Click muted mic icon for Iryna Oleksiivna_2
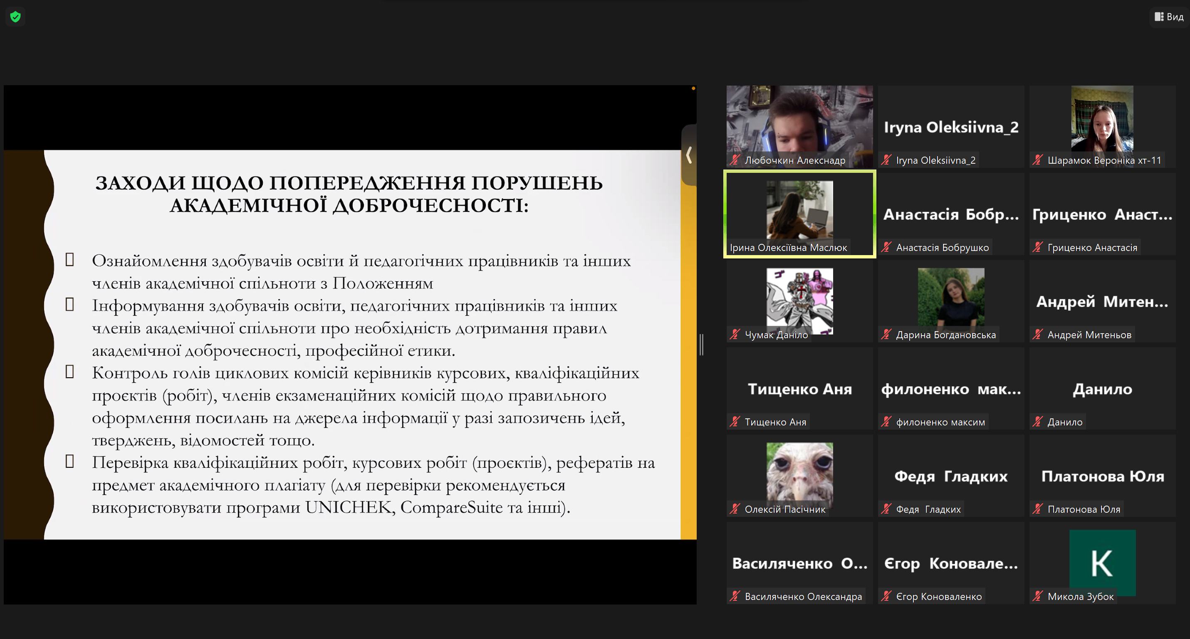Screen dimensions: 1190x639 886,160
